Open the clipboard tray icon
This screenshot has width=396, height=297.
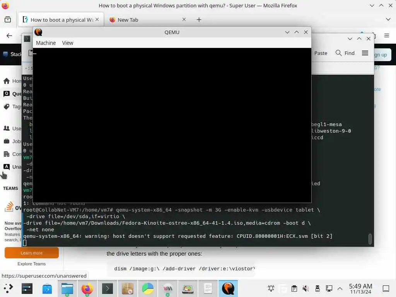pyautogui.click(x=294, y=288)
